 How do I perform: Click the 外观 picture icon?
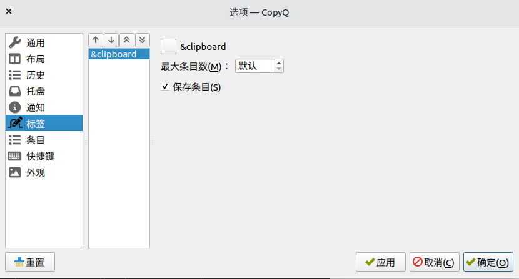[15, 172]
